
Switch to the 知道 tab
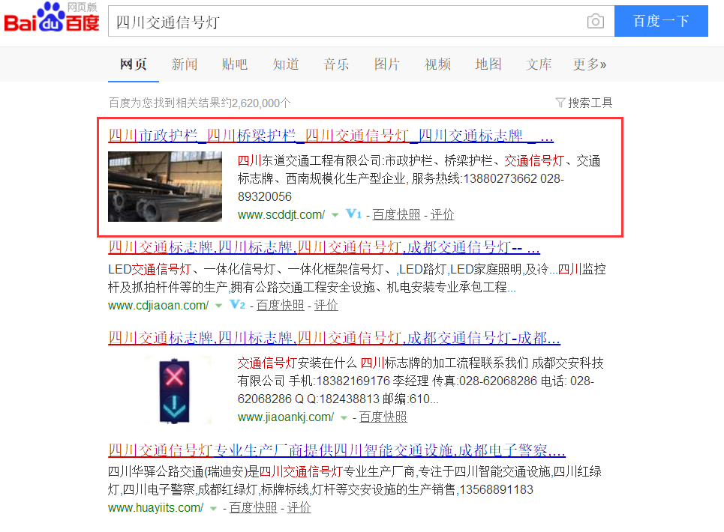coord(286,64)
